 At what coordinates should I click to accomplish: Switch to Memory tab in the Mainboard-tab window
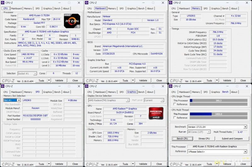click(112, 8)
